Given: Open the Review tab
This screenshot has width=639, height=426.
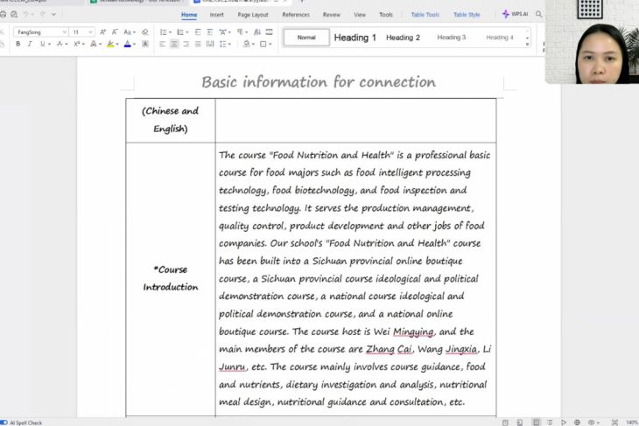Looking at the screenshot, I should click(332, 15).
